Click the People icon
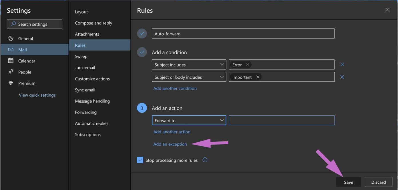Viewport: 398px width, 190px height. 11,72
